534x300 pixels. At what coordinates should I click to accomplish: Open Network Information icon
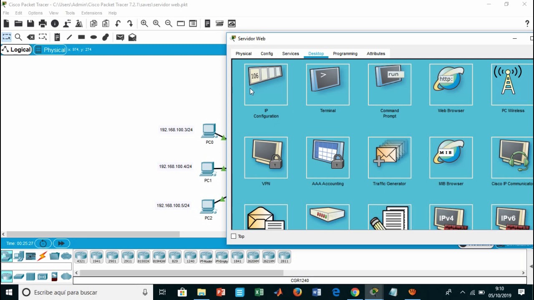[x=55, y=24]
